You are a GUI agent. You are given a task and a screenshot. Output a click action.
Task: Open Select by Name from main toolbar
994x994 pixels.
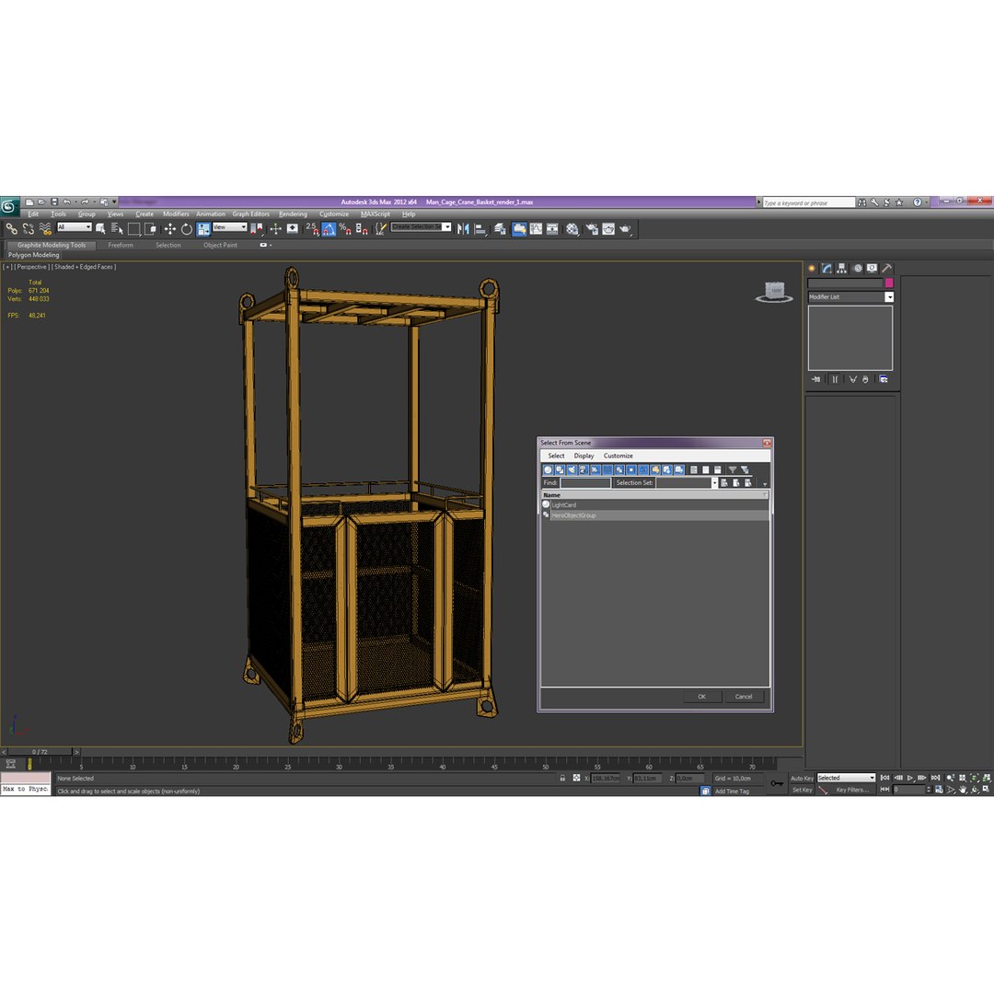(x=117, y=229)
